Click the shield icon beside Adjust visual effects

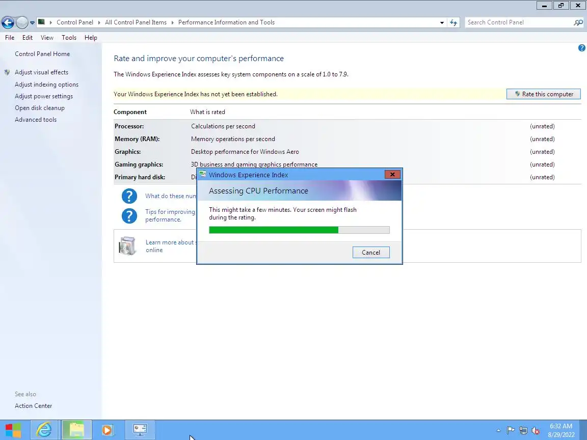pos(7,72)
